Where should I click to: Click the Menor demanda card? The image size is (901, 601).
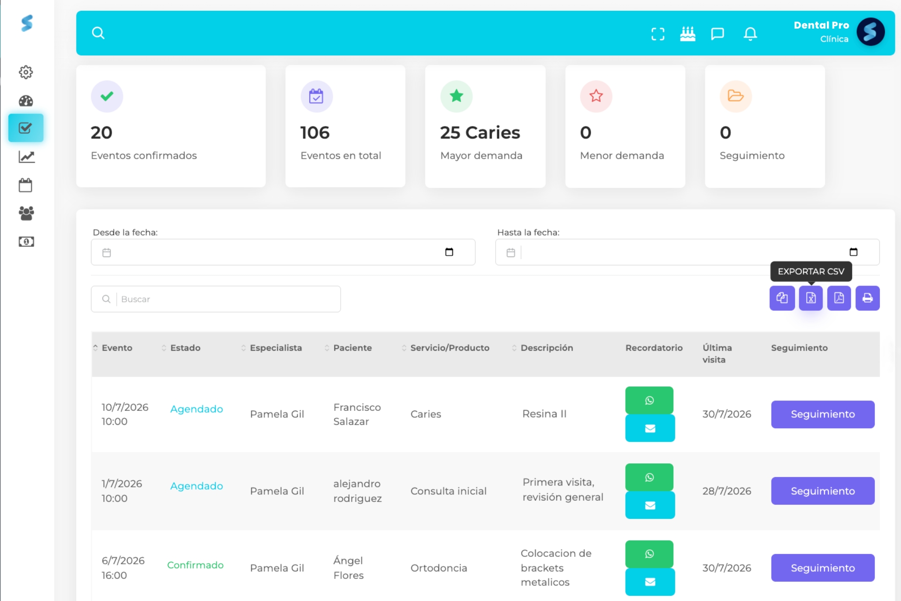pos(625,126)
